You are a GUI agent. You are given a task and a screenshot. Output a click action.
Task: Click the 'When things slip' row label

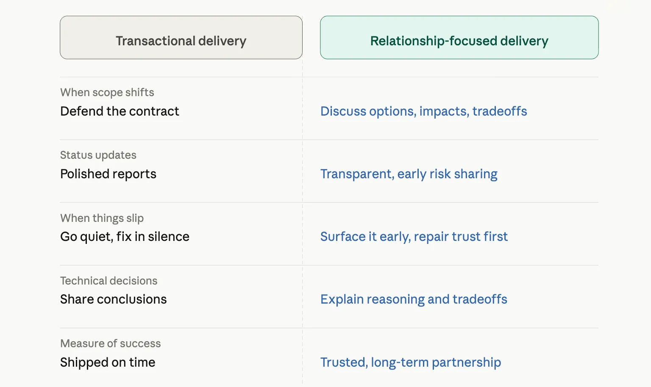[x=102, y=218]
